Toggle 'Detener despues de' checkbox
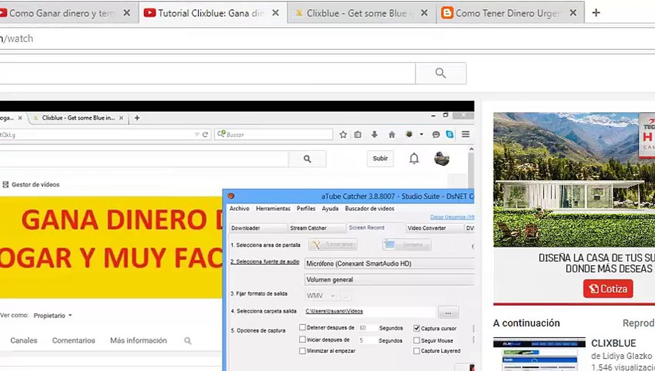 [x=302, y=328]
